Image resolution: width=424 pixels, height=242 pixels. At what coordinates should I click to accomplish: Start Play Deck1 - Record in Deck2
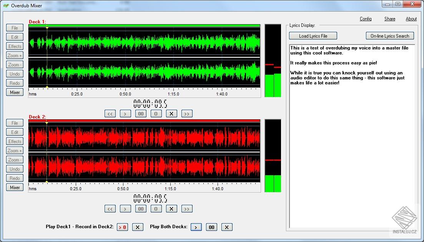point(122,227)
